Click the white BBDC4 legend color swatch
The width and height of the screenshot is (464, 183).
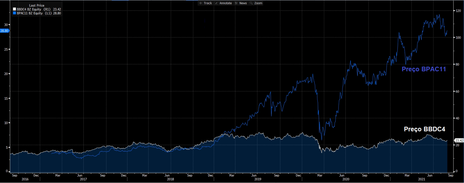tap(14, 10)
